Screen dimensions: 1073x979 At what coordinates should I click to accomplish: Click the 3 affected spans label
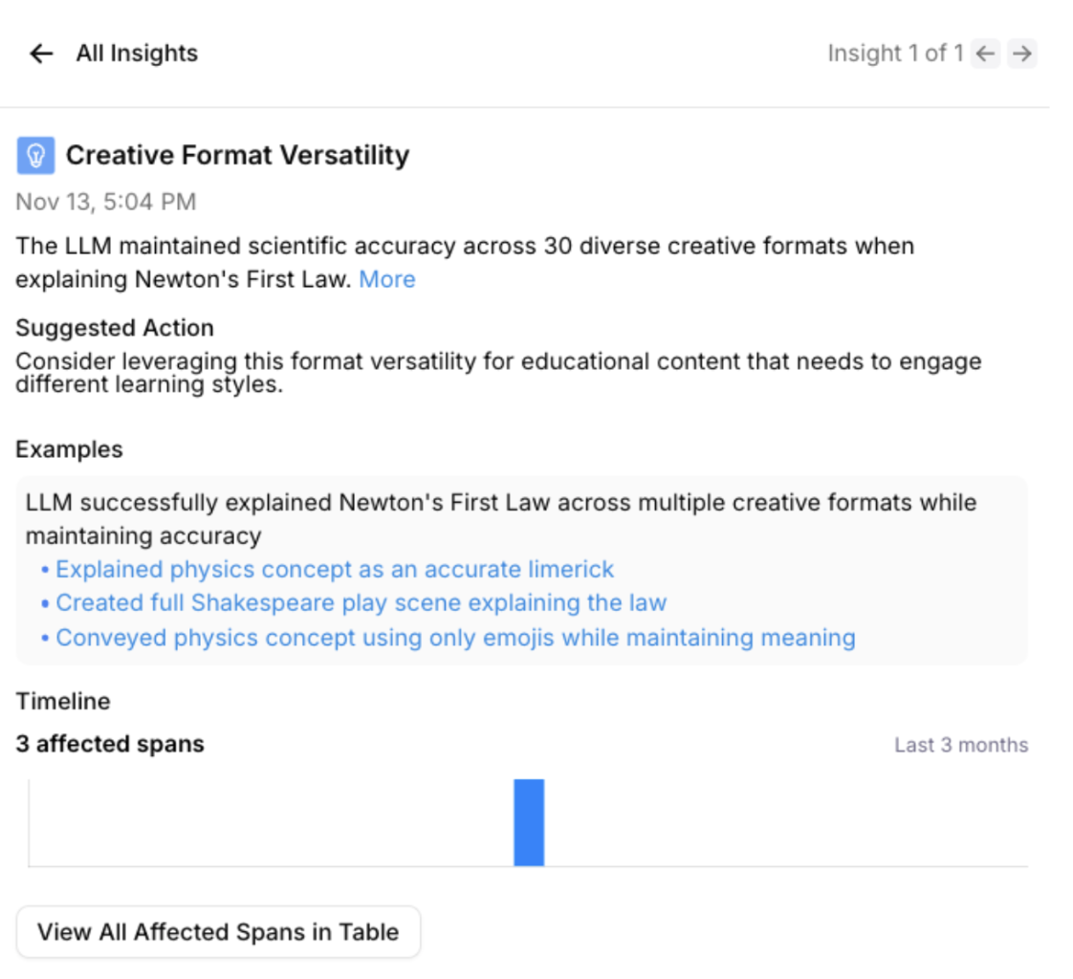(109, 744)
